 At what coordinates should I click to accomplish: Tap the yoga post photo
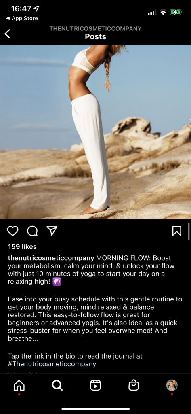[x=95, y=132]
